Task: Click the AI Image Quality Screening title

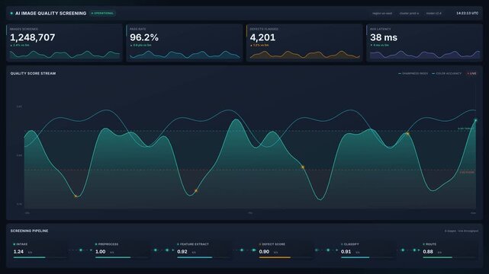Action: tap(51, 14)
